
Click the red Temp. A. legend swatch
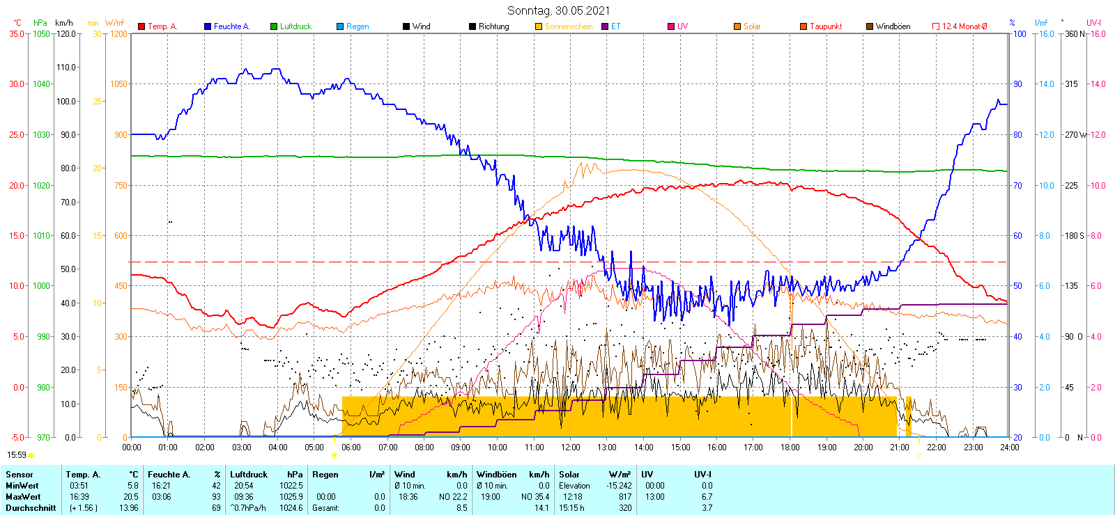click(141, 26)
